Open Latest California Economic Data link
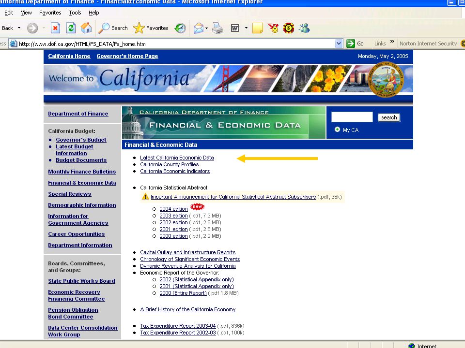This screenshot has width=465, height=348. [177, 158]
